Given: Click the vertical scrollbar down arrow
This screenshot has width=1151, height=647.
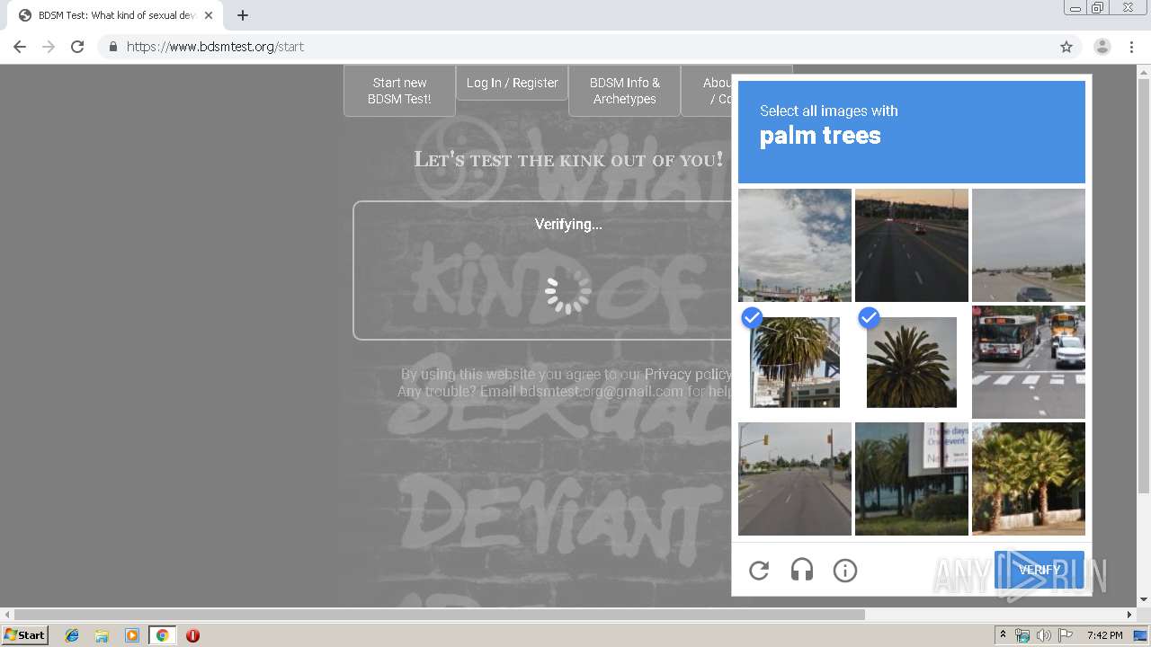Looking at the screenshot, I should pos(1144,600).
